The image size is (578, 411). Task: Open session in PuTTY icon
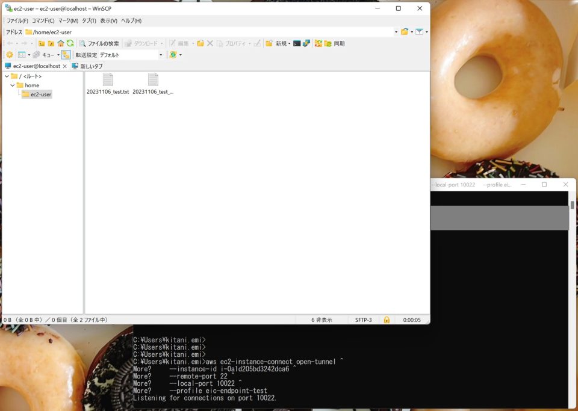306,43
